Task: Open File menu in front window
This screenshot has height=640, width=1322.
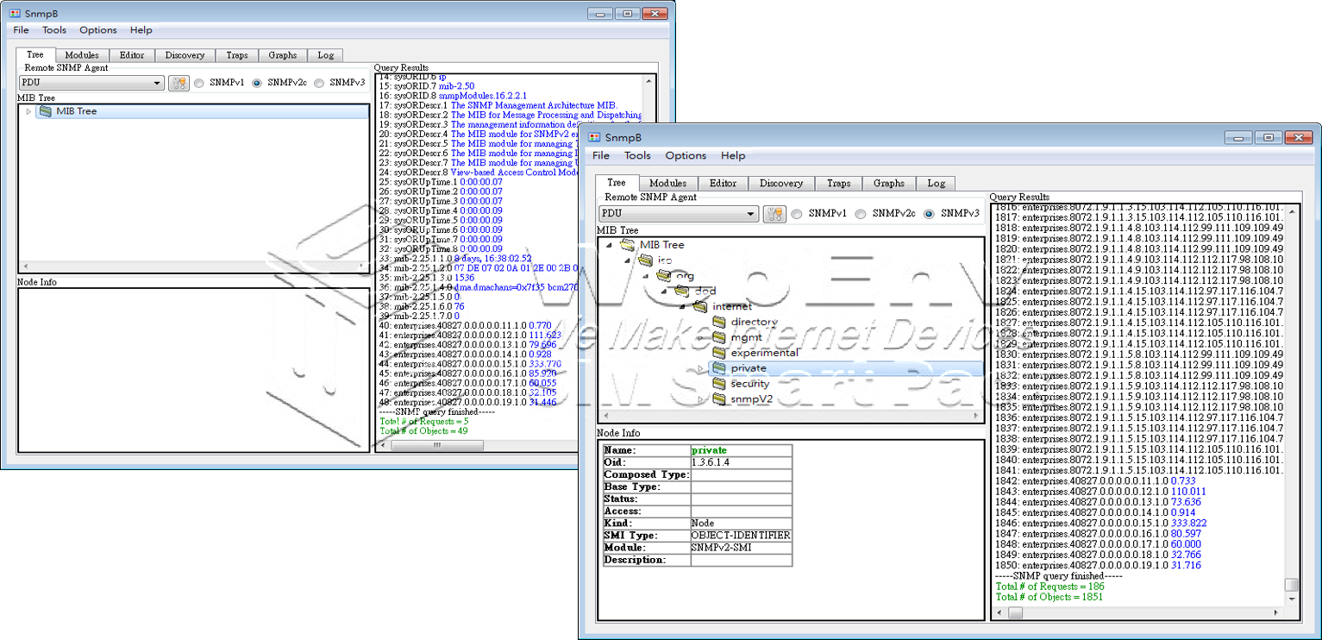Action: coord(601,156)
